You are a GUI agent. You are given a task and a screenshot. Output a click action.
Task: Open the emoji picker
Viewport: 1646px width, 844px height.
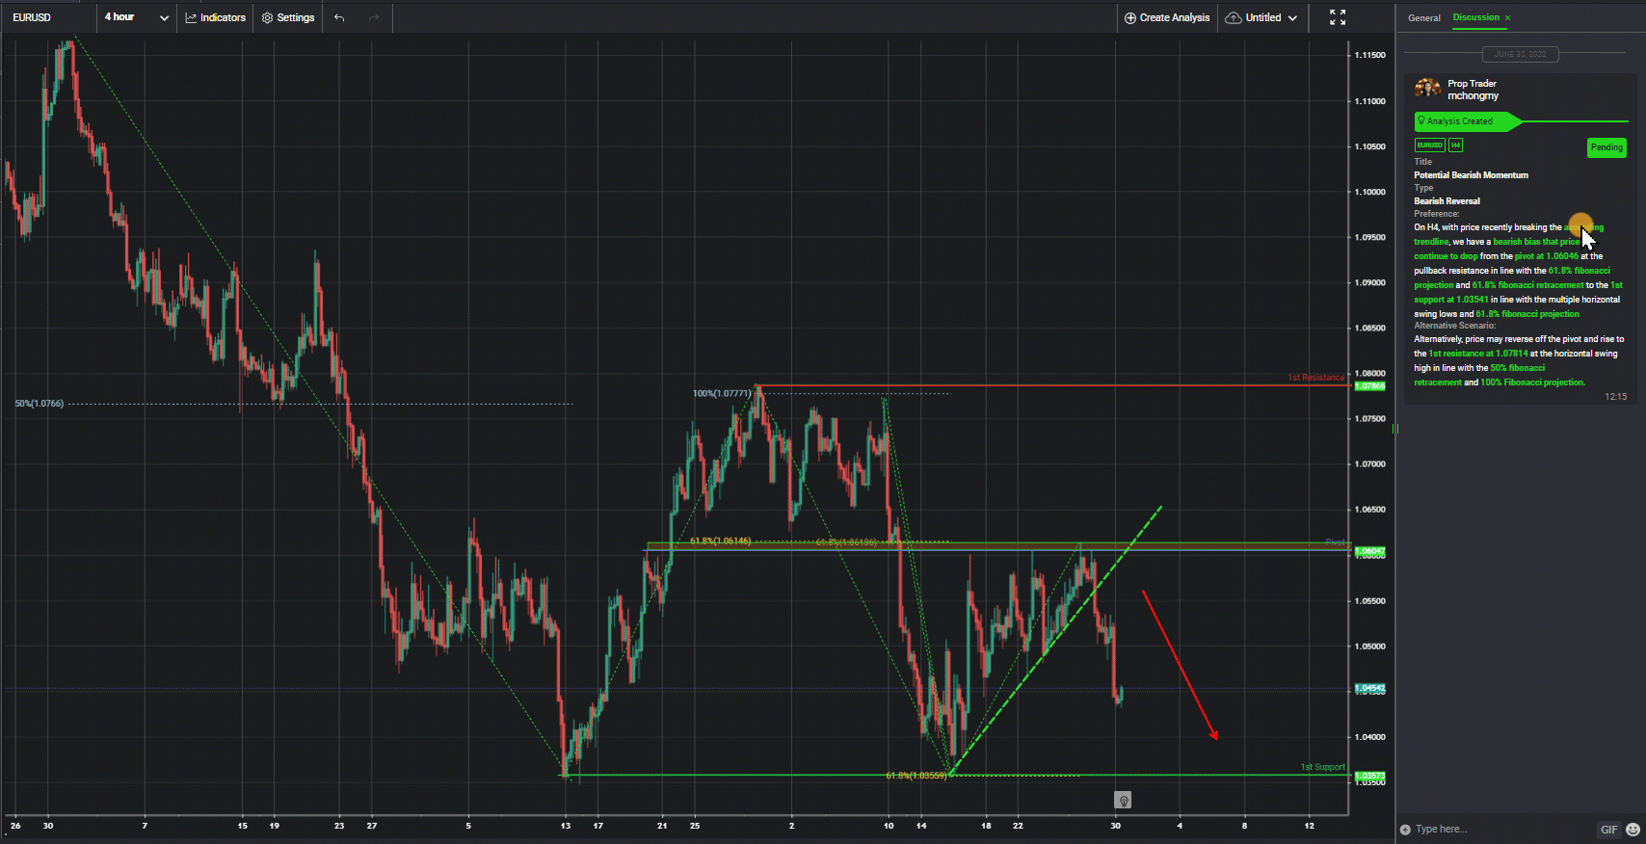point(1633,830)
